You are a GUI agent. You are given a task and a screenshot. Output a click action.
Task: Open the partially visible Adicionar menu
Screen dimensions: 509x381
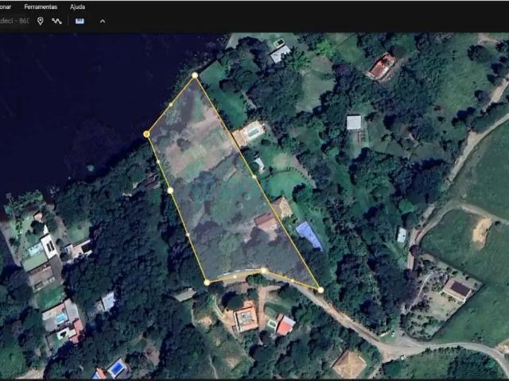[6, 6]
